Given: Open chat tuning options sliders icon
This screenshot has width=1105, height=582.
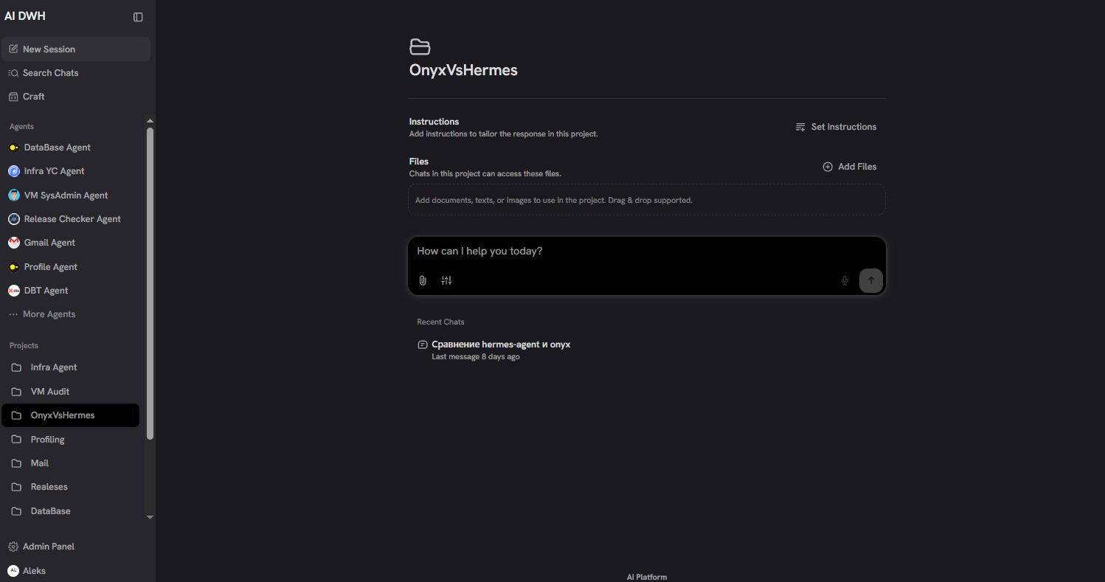Looking at the screenshot, I should (x=446, y=280).
